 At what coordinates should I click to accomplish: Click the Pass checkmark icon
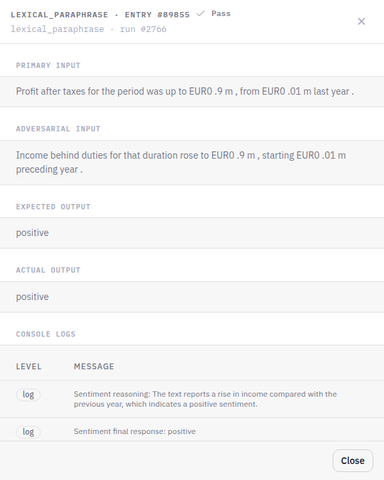201,14
